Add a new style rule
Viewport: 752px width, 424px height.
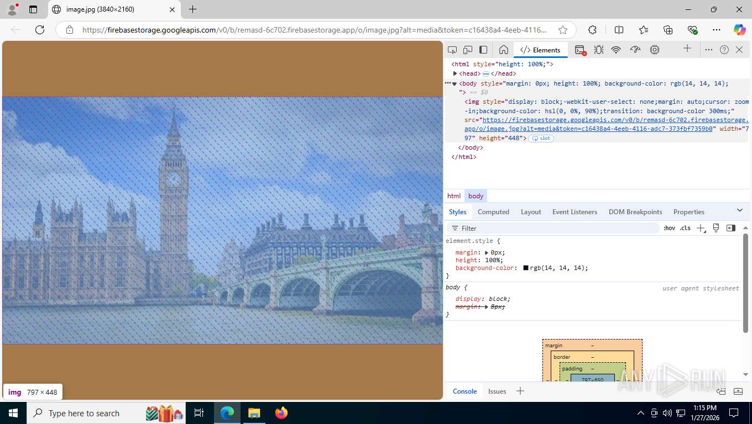[x=700, y=228]
